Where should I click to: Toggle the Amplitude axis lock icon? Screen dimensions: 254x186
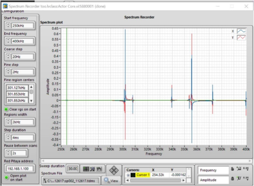pyautogui.click(x=232, y=178)
